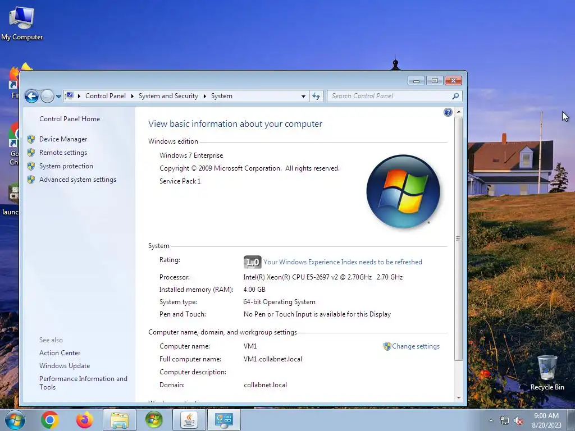Click the green Windows orb taskbar icon
Viewport: 575px width, 431px height.
click(x=154, y=420)
